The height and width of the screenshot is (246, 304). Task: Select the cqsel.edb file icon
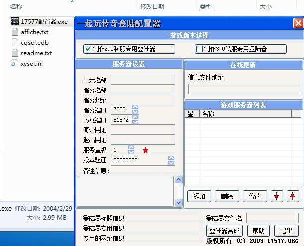tap(14, 43)
